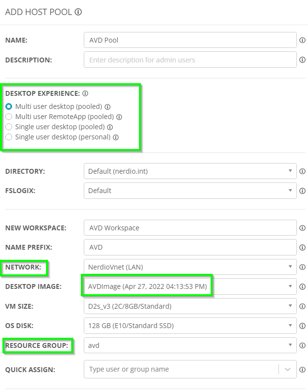This screenshot has height=390, width=308.
Task: Click info icon beside FSLogix dropdown
Action: point(302,191)
